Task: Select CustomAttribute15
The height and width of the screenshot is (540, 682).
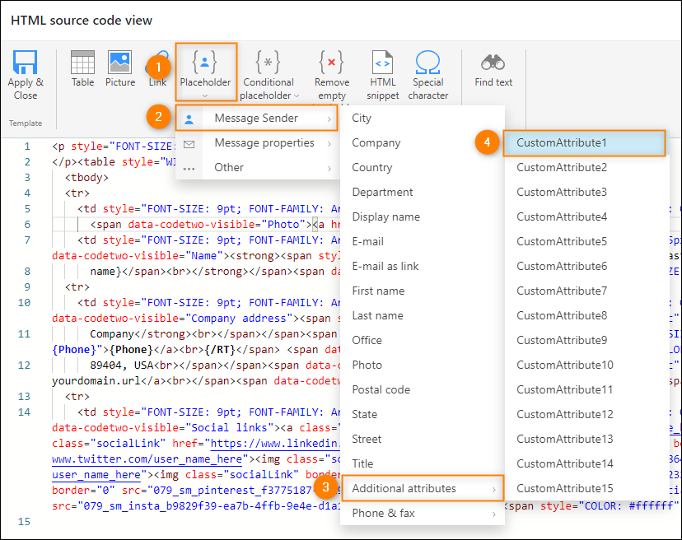Action: click(x=586, y=488)
